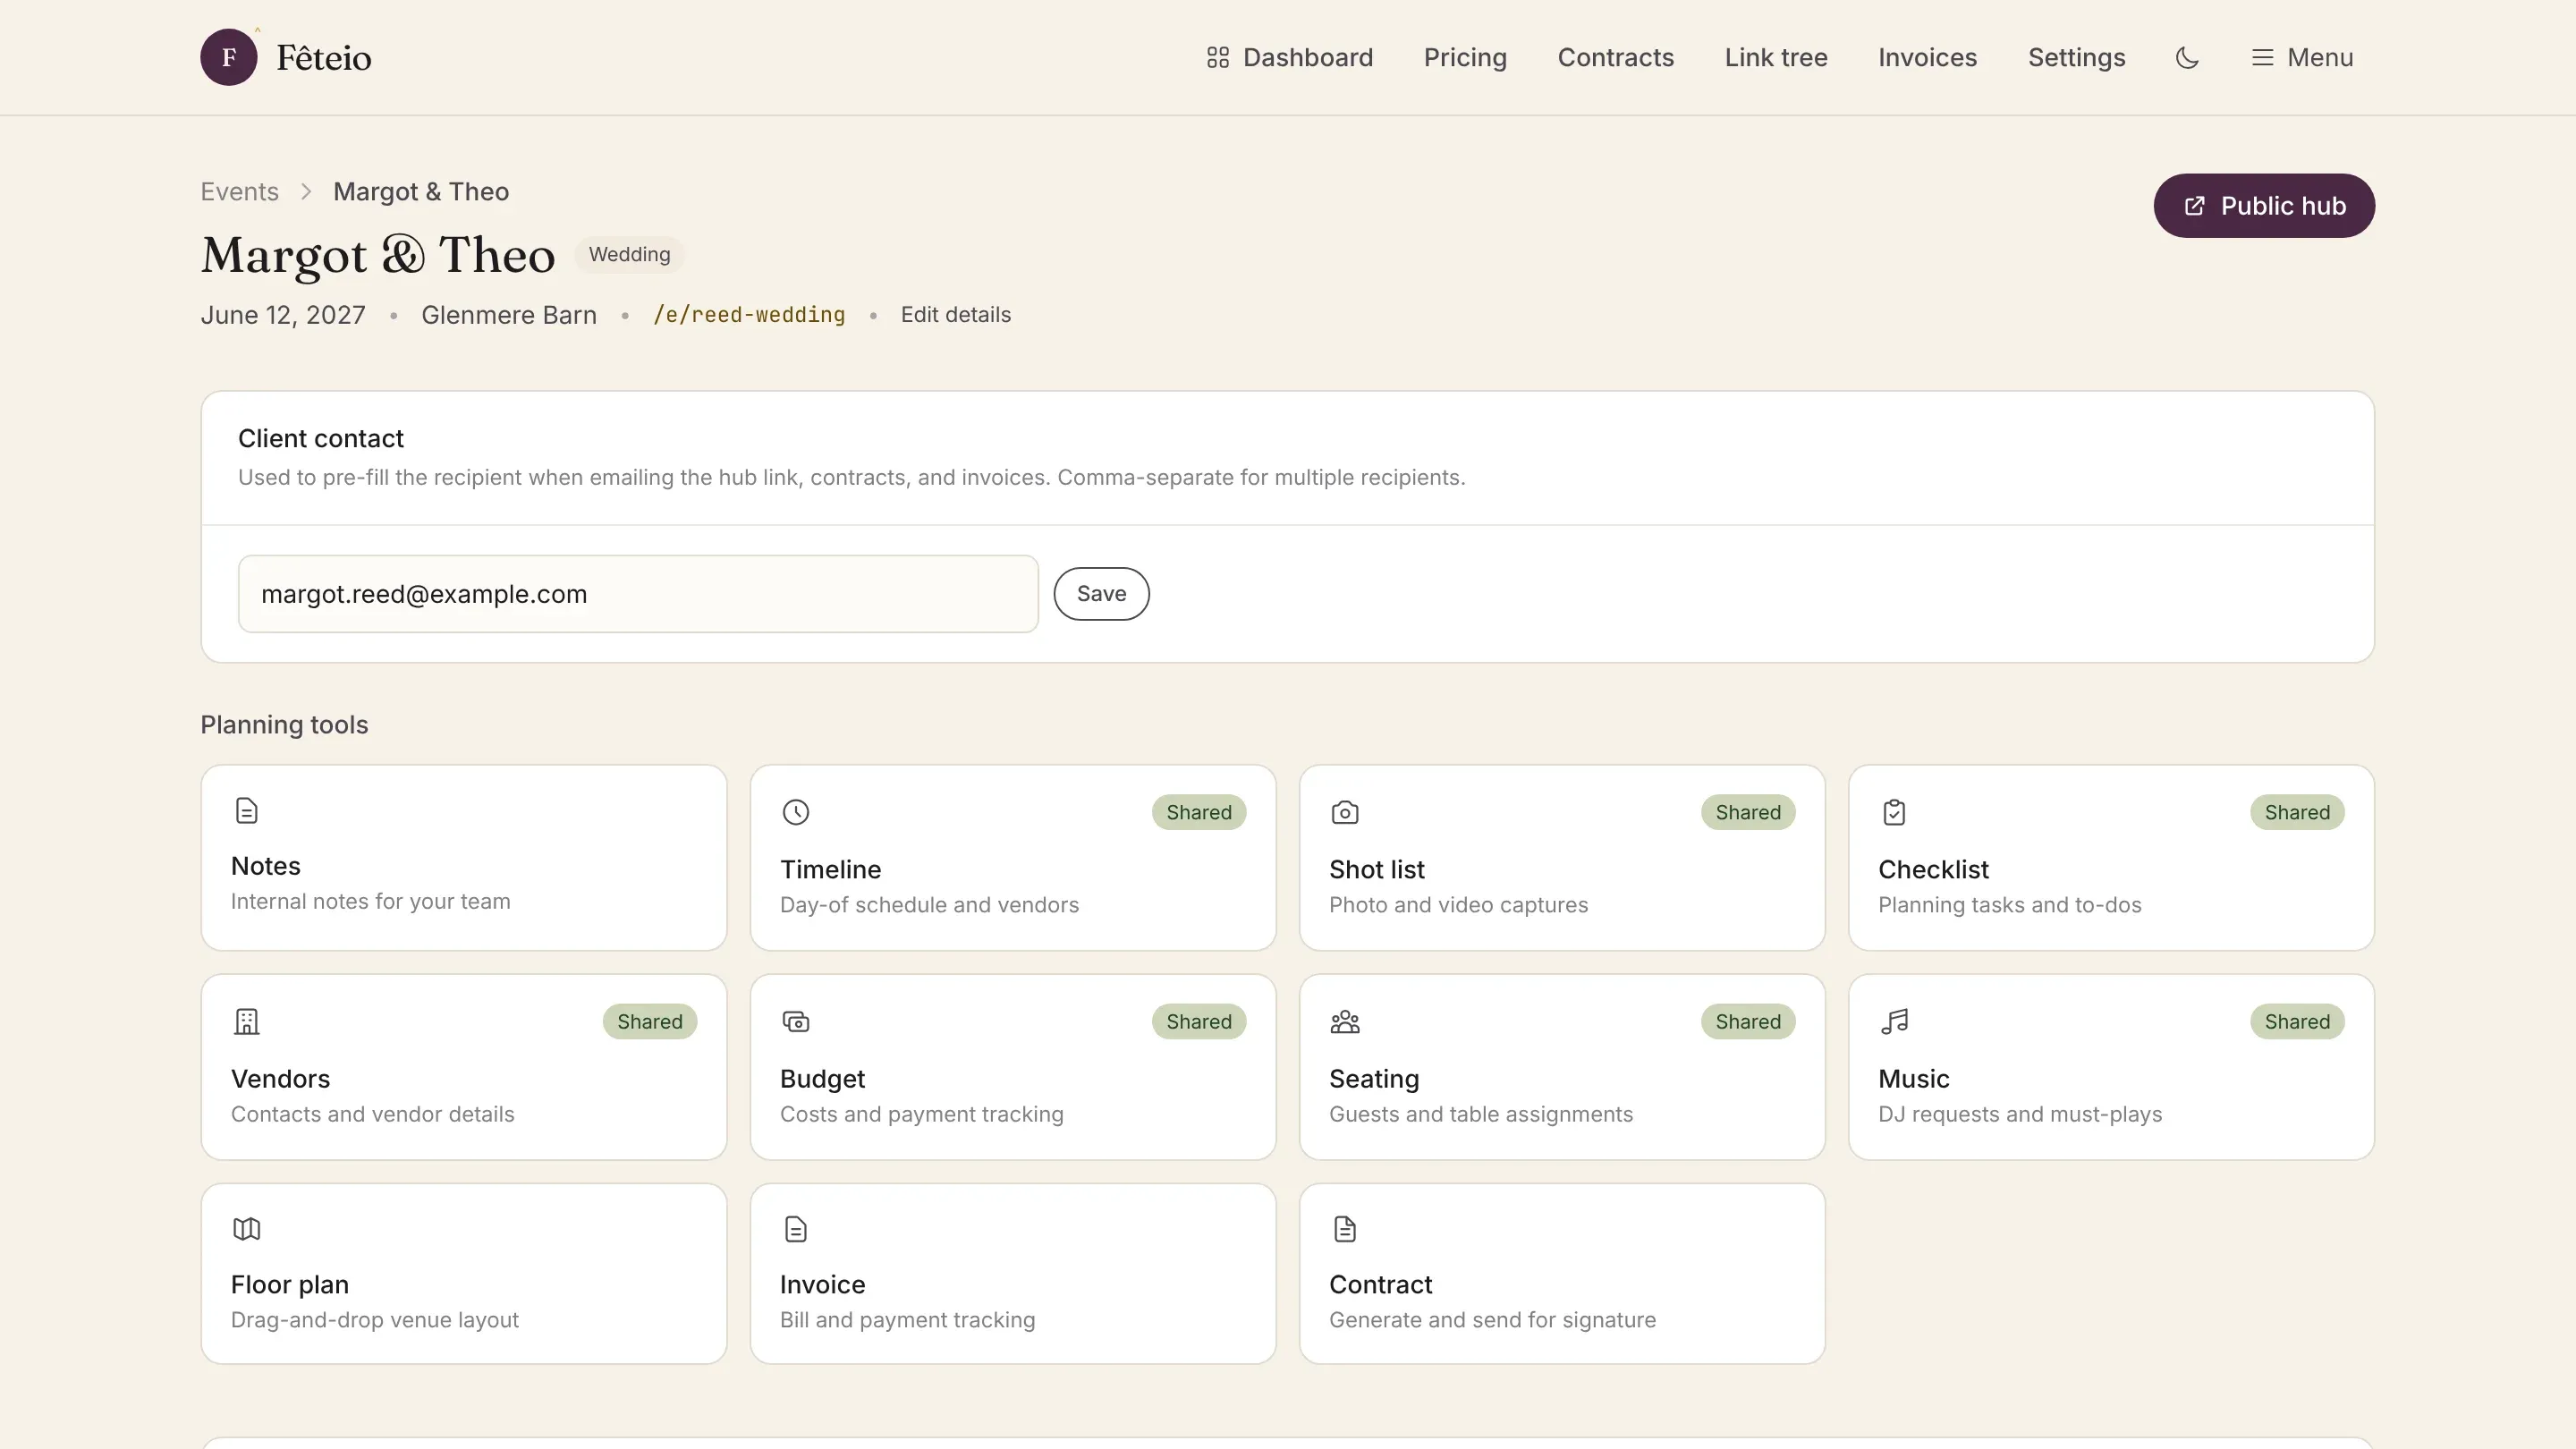Open Link tree in navigation
The image size is (2576, 1449).
click(x=1776, y=57)
